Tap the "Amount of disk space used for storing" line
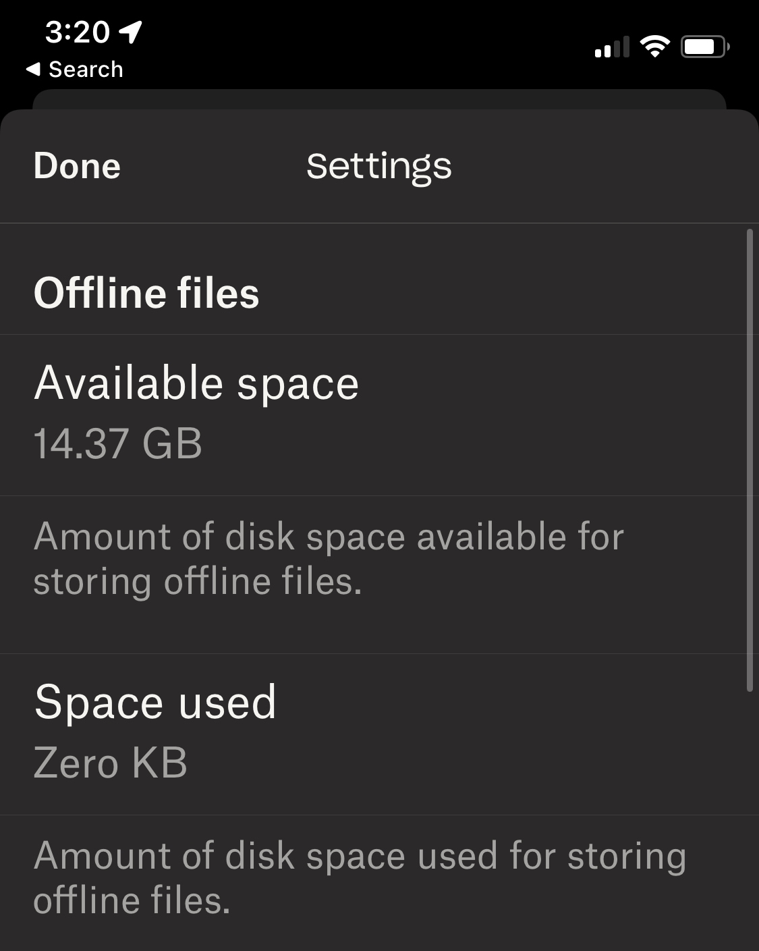 coord(360,856)
